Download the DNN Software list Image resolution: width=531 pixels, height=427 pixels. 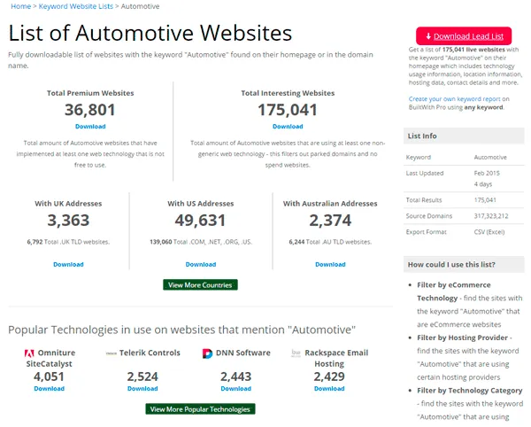[x=236, y=388]
